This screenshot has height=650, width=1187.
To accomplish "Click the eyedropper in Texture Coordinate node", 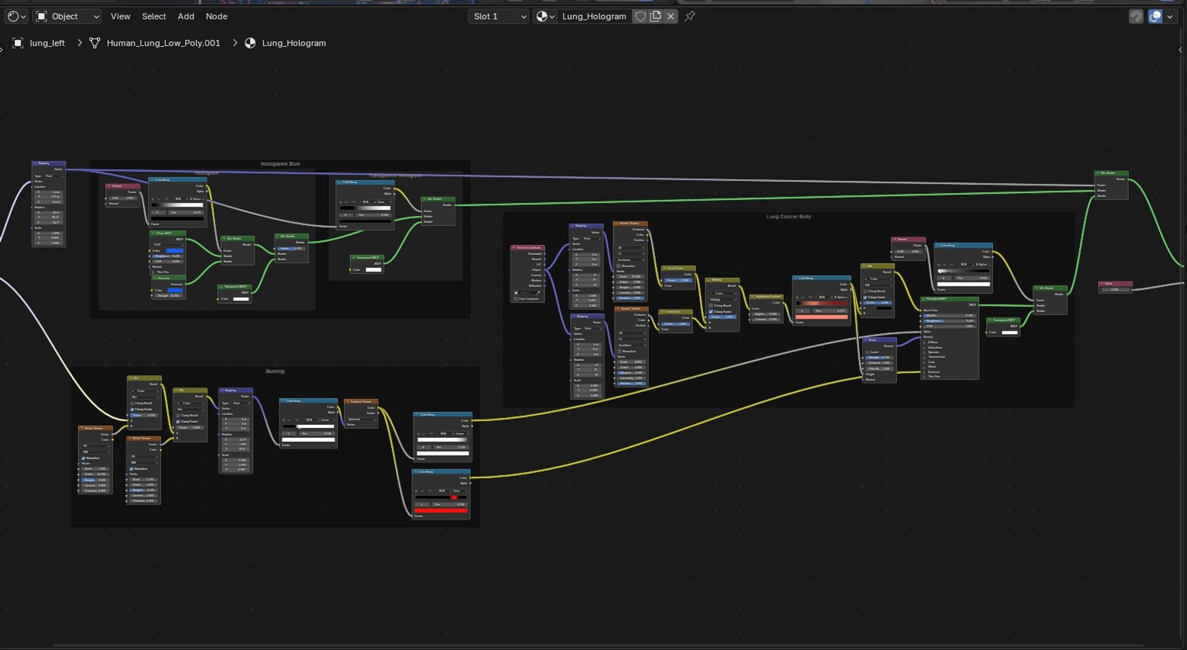I will [538, 293].
